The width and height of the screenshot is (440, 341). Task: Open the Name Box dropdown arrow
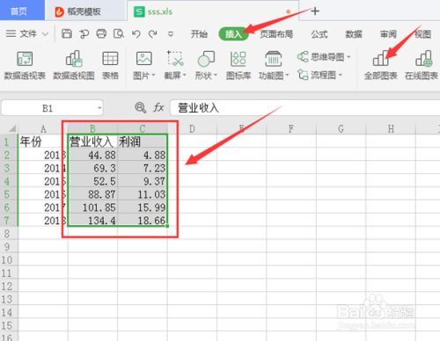99,108
